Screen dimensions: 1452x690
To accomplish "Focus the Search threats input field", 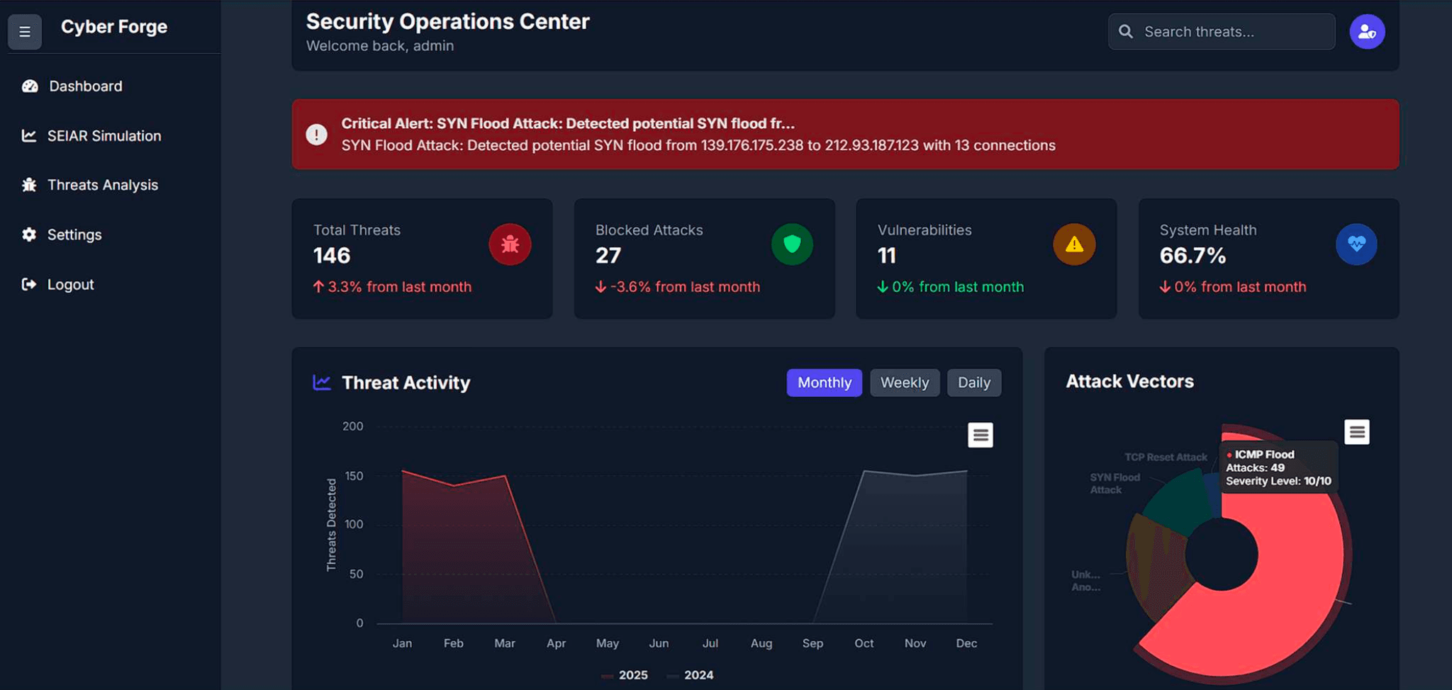I will tap(1222, 32).
